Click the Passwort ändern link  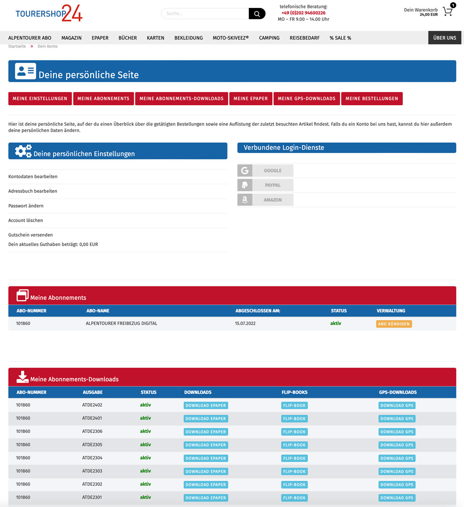click(26, 206)
